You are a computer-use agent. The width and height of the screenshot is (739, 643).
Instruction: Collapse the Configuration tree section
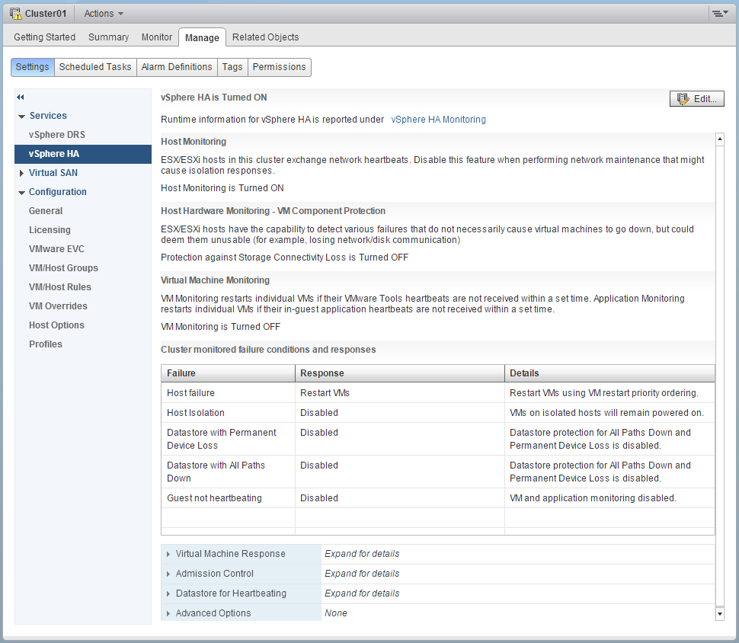coord(22,192)
